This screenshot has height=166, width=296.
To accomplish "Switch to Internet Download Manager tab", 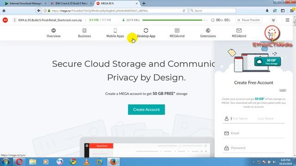I will point(26,3).
